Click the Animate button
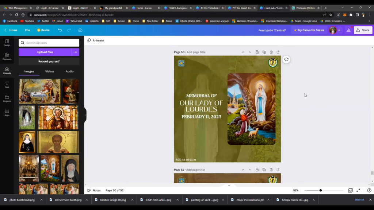This screenshot has width=374, height=210. click(x=95, y=40)
